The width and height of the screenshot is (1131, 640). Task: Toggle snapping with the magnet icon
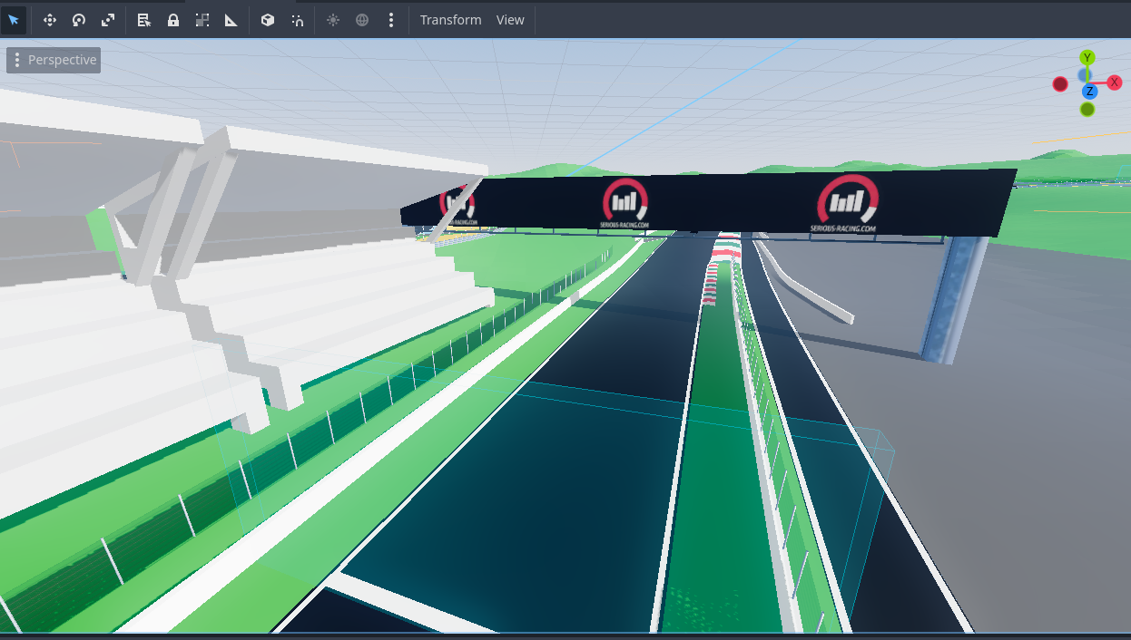point(297,20)
